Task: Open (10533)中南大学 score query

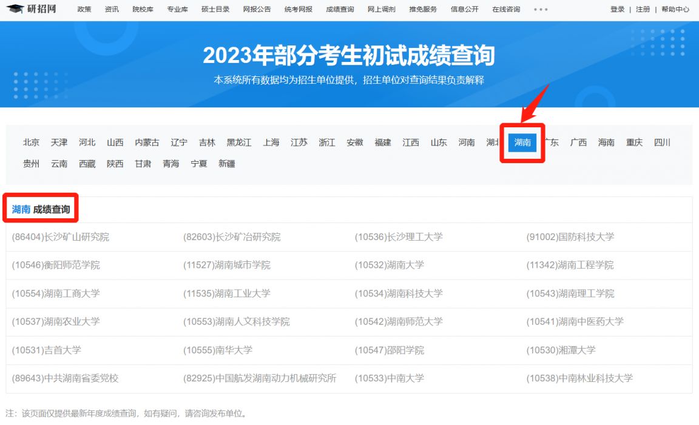Action: (390, 378)
